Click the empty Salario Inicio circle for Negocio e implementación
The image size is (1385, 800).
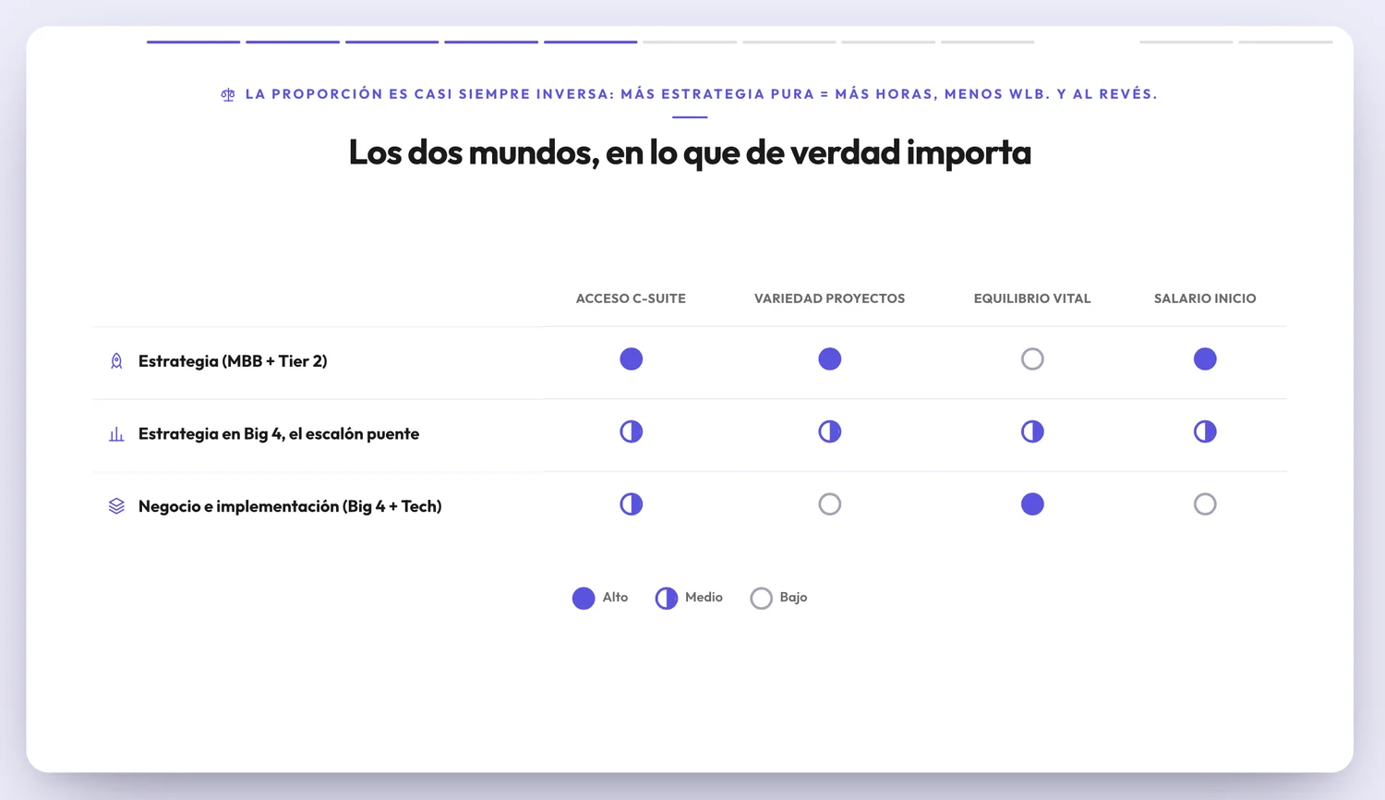coord(1205,503)
